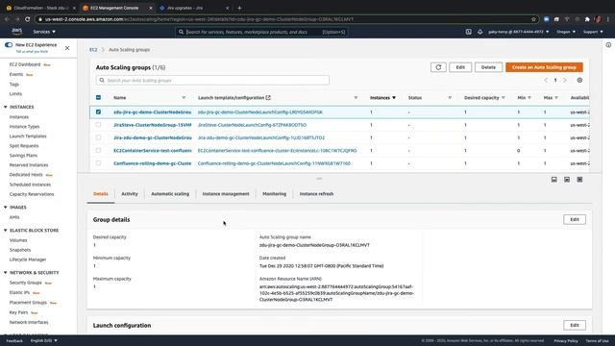
Task: Open Launch Templates in the sidebar
Action: pyautogui.click(x=28, y=136)
